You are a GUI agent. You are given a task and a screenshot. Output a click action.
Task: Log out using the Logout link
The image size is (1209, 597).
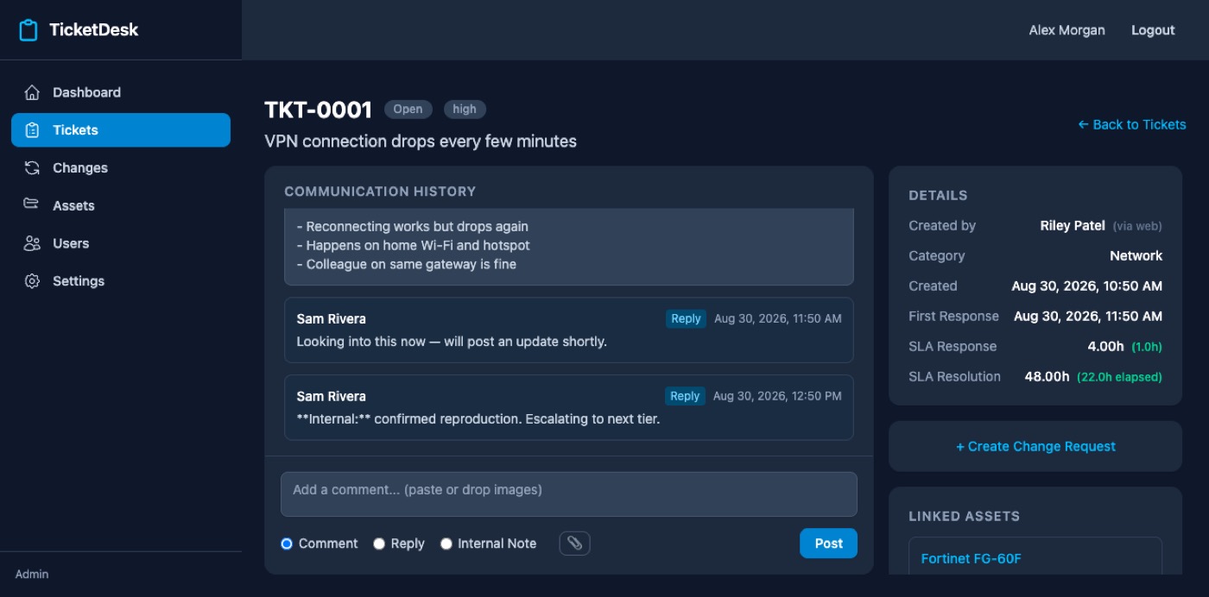[x=1153, y=30]
